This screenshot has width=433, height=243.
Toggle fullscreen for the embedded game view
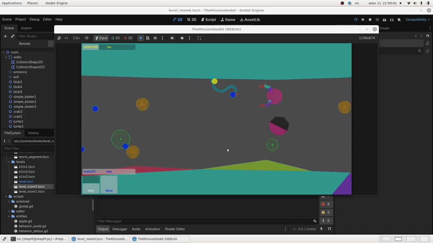(199, 38)
